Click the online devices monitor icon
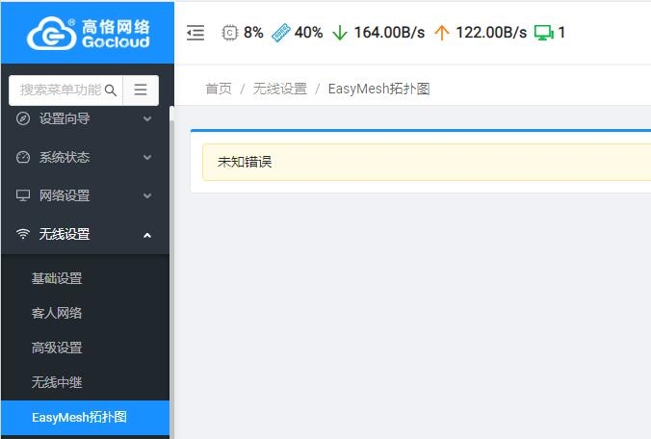The width and height of the screenshot is (651, 439). (543, 33)
